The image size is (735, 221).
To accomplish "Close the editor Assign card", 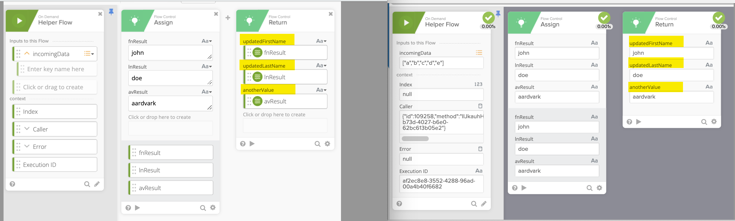I will (216, 14).
